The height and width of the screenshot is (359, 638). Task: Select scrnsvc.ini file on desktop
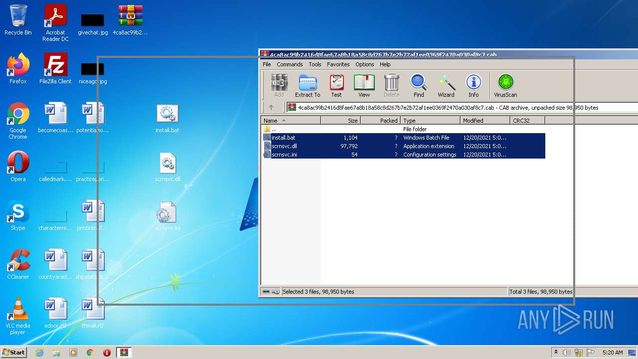pyautogui.click(x=167, y=216)
